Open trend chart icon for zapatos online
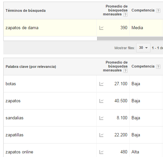Screen dimensions: 163x157 (x=101, y=152)
